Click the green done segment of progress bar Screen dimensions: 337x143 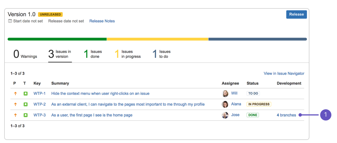(x=57, y=39)
